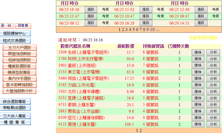This screenshot has width=222, height=133.
Task: Click 健檢 for 1786 科妍
Action: [198, 59]
